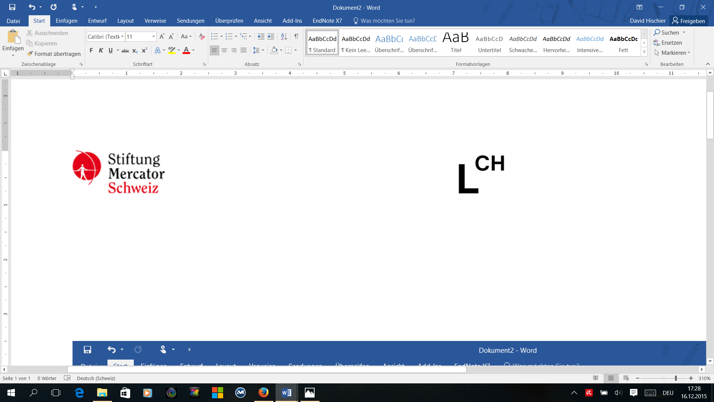The image size is (714, 402).
Task: Apply the Untertitel style
Action: tap(489, 43)
